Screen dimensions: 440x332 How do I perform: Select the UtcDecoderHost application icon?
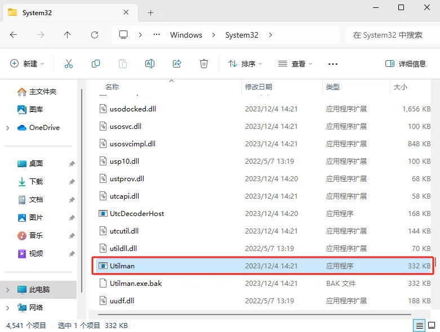coord(103,213)
